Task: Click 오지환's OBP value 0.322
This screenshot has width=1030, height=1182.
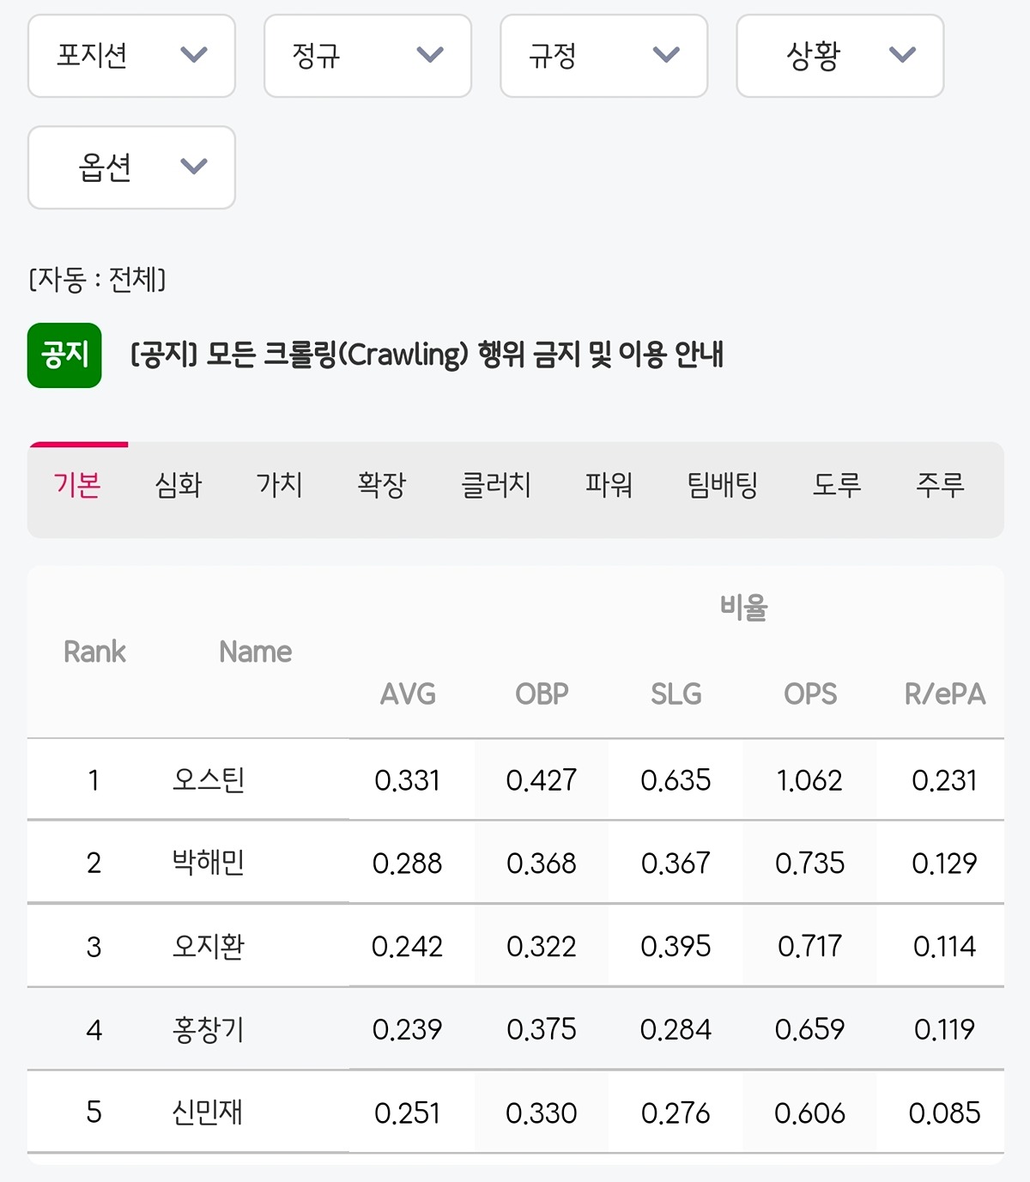Action: [x=542, y=946]
